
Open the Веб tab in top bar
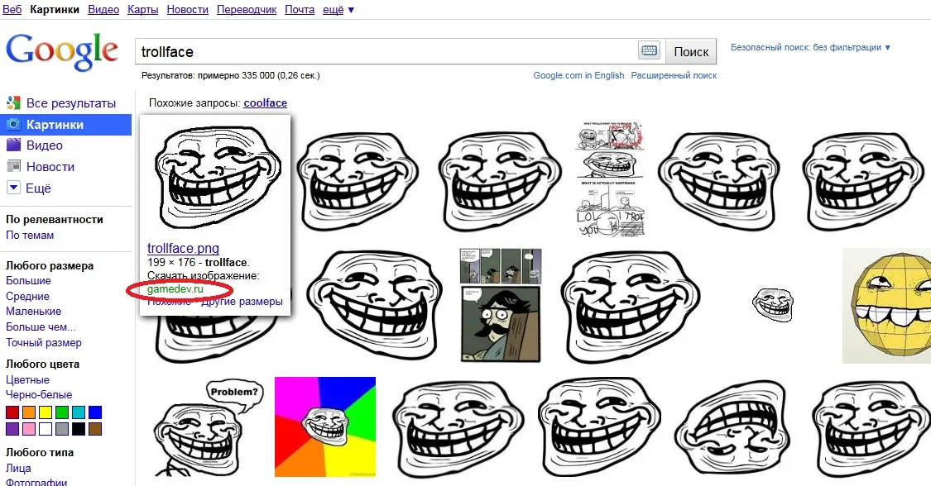tap(12, 9)
